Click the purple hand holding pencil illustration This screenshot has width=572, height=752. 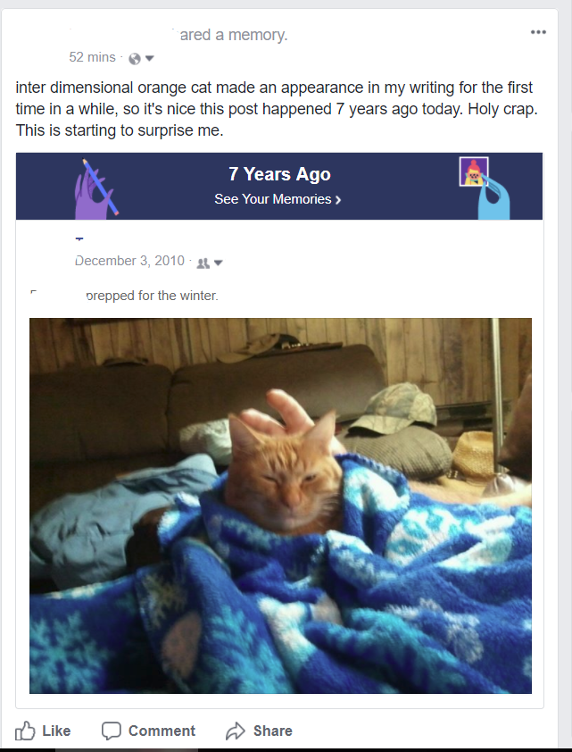pyautogui.click(x=95, y=189)
